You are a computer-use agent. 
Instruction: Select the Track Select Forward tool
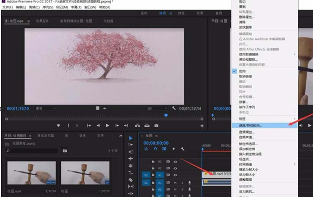[x=131, y=145]
